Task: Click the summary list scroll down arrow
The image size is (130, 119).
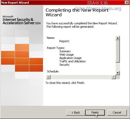Action: tap(118, 73)
